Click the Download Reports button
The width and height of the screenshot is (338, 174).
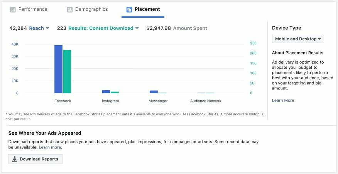point(35,159)
